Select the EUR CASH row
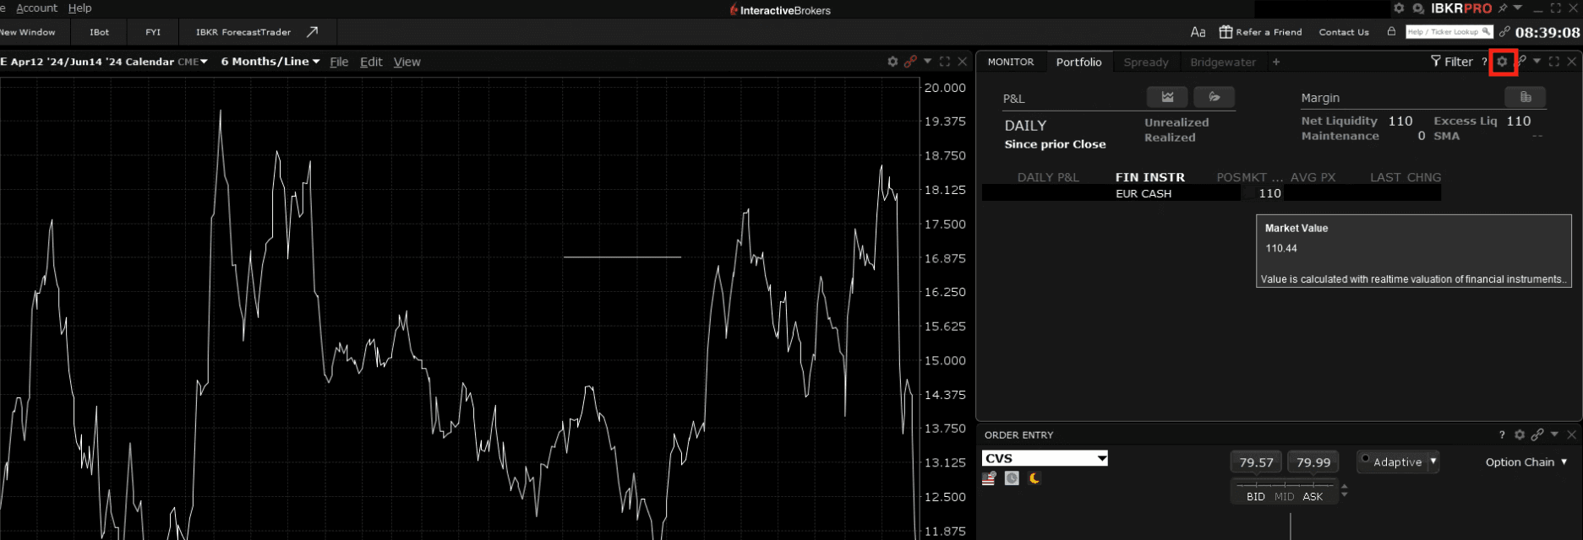The width and height of the screenshot is (1583, 540). point(1211,193)
